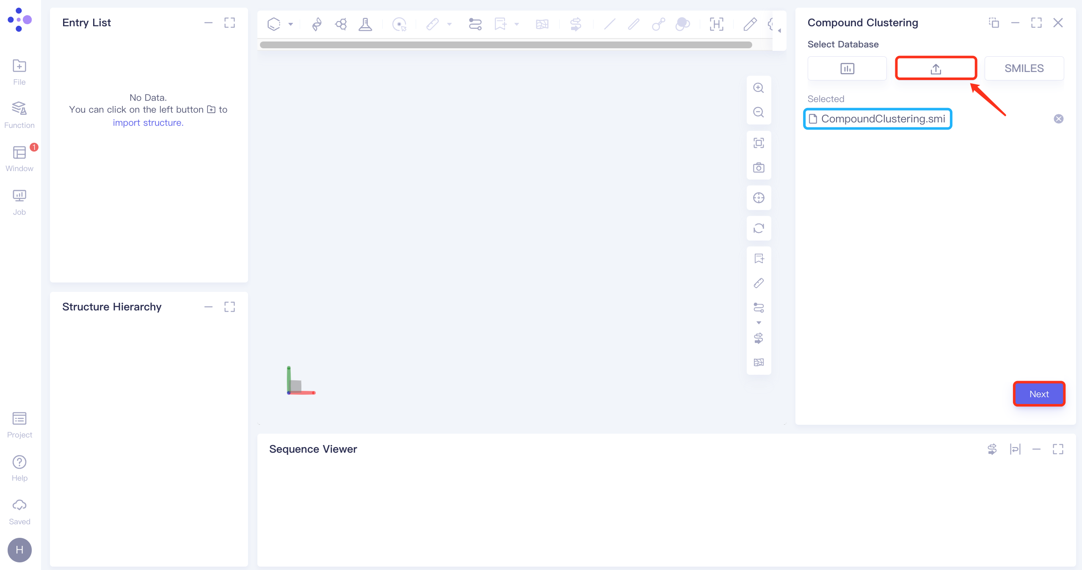This screenshot has width=1082, height=570.
Task: Close the Compound Clustering panel
Action: 1058,23
